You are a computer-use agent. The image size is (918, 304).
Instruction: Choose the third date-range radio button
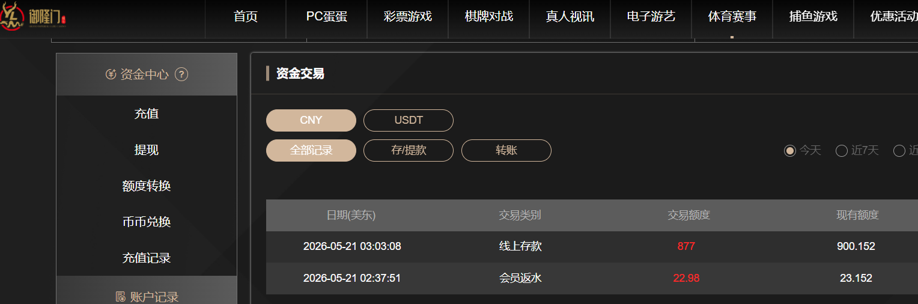(x=899, y=151)
